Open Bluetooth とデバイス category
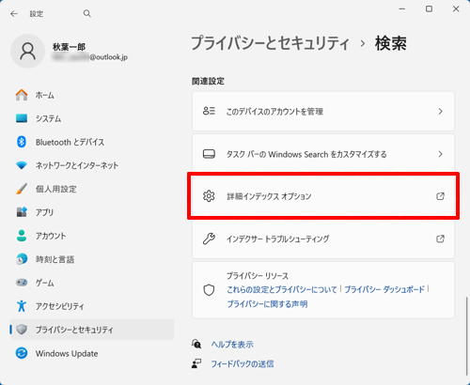Viewport: 470px width, 385px height. click(92, 142)
